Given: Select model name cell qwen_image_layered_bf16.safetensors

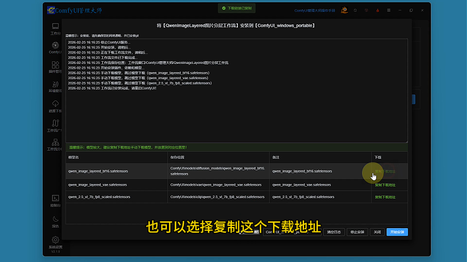Looking at the screenshot, I should 98,171.
